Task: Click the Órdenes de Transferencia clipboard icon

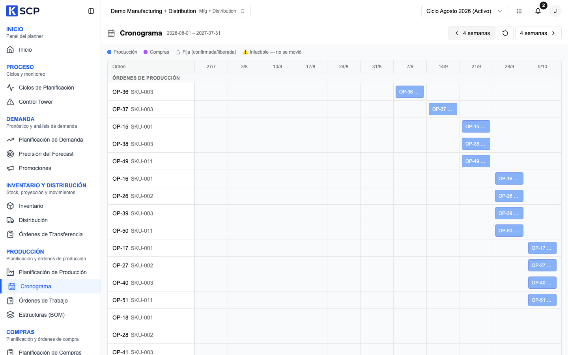Action: (10, 234)
